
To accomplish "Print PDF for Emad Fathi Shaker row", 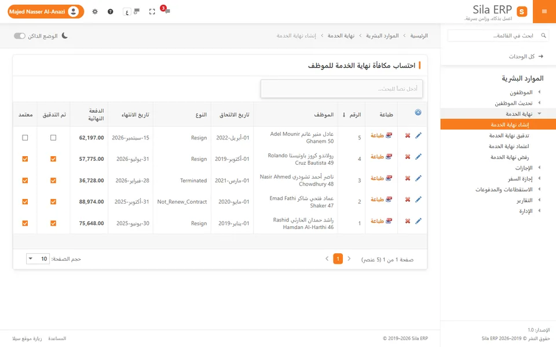I will click(381, 200).
